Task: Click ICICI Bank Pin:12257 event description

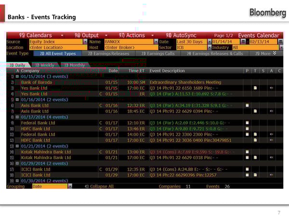Action: coord(183,175)
